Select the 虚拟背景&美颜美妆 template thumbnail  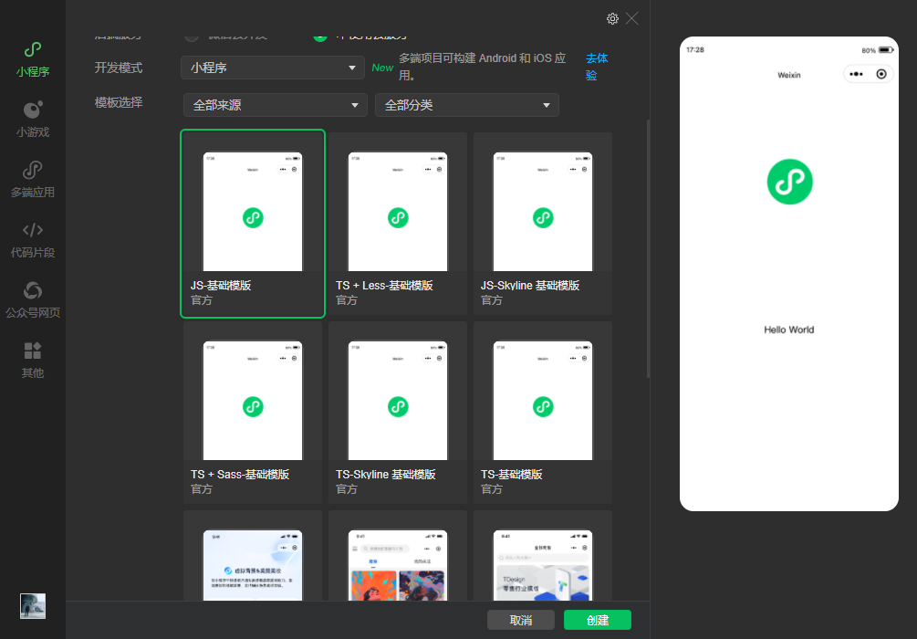pos(253,565)
